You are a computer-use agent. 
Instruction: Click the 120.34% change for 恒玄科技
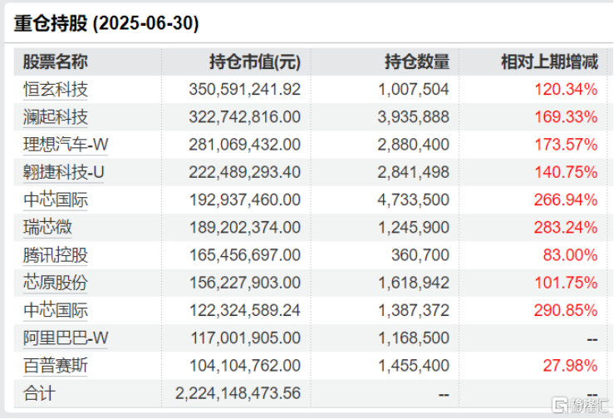point(566,89)
